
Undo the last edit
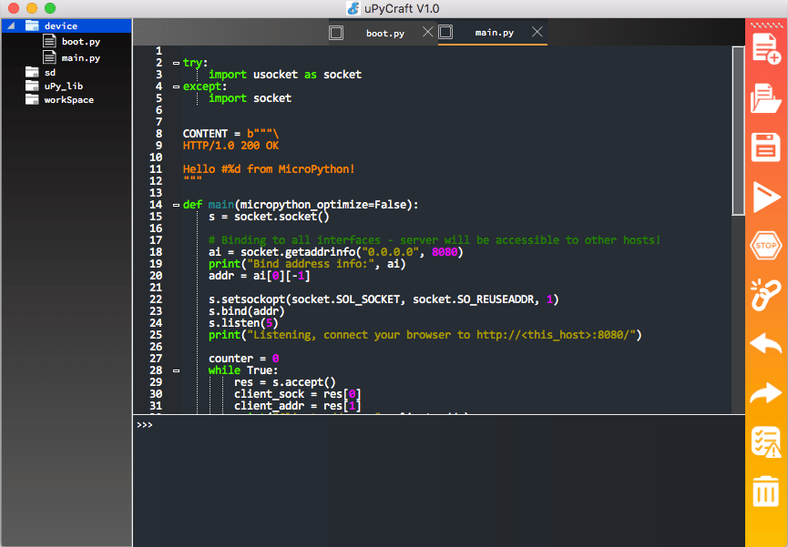tap(766, 344)
